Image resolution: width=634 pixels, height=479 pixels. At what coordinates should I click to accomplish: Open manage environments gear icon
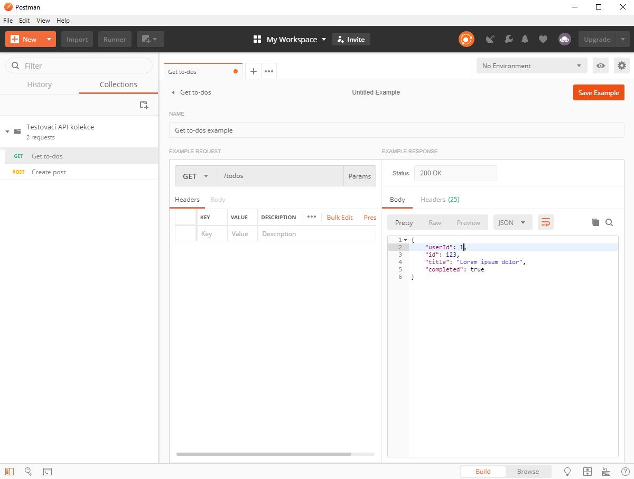click(622, 66)
